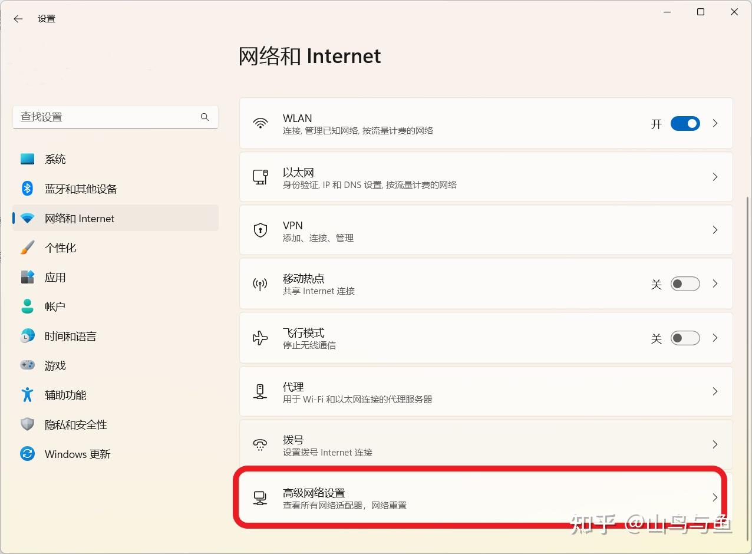The image size is (752, 554).
Task: Click the 拨号 dial-up icon
Action: pos(260,444)
